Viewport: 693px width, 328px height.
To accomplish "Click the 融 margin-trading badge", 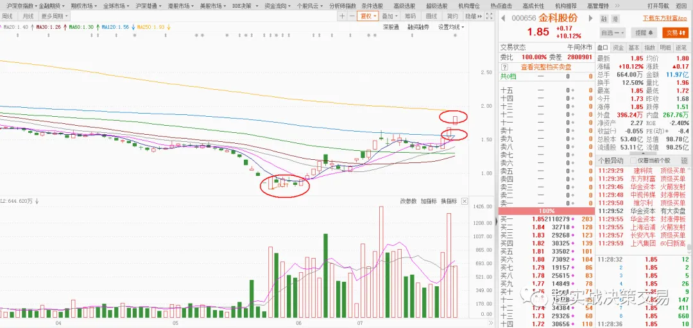I will pyautogui.click(x=604, y=19).
